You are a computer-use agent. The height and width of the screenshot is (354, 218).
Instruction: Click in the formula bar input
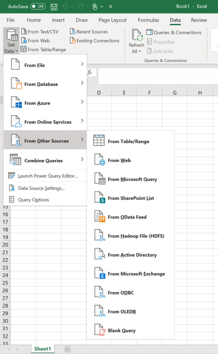pos(158,76)
